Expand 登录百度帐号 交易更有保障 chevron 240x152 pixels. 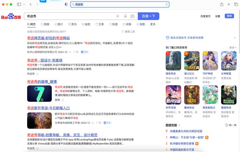pyautogui.click(x=235, y=38)
